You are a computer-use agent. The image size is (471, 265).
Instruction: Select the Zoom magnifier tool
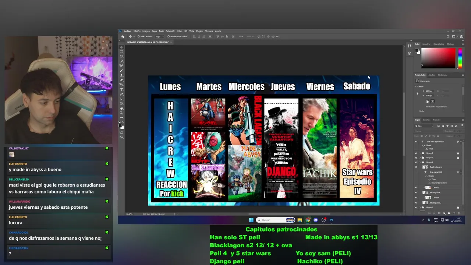[x=121, y=113]
